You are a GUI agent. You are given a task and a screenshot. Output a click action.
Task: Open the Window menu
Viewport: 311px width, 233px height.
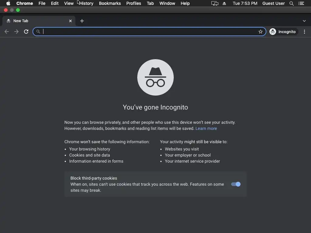[x=167, y=3]
